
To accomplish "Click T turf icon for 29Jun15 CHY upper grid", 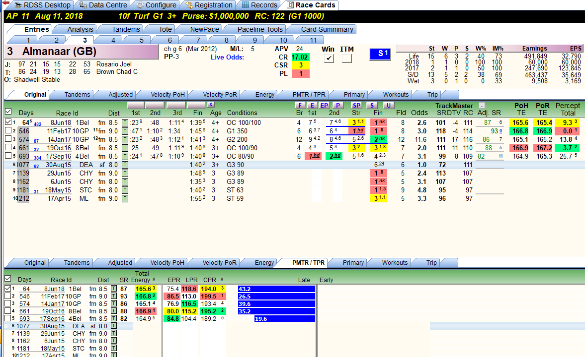I will [125, 173].
